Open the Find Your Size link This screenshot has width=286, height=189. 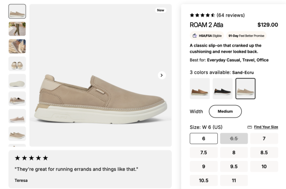[x=266, y=127]
